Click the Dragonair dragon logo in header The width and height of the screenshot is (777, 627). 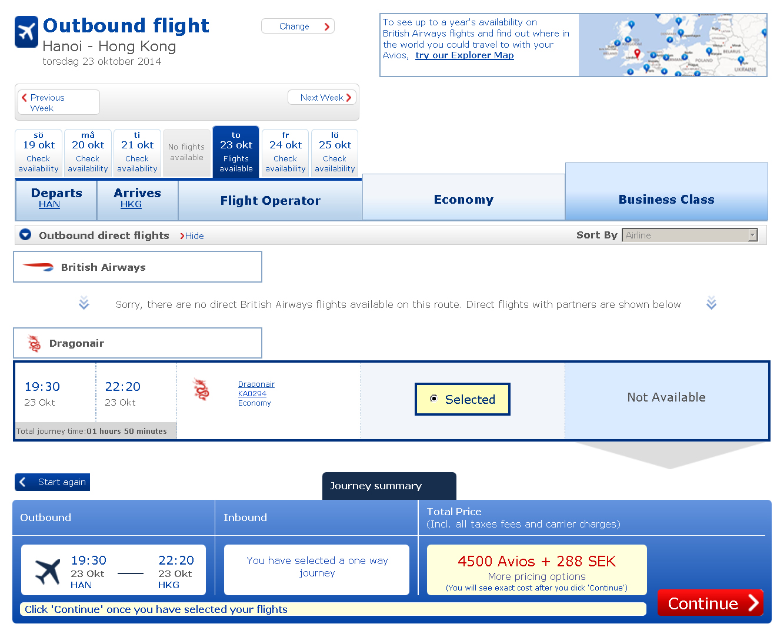(x=35, y=343)
